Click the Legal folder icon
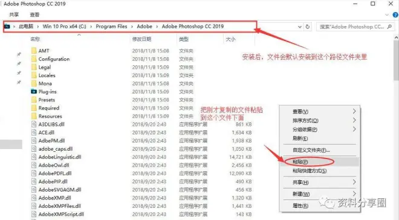 (x=34, y=67)
